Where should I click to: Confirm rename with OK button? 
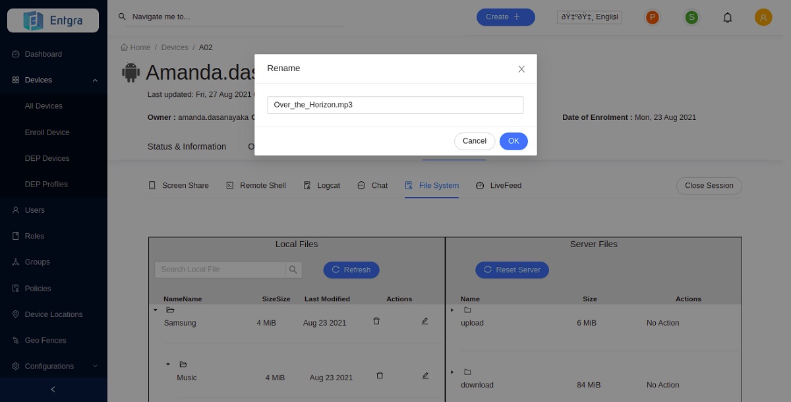513,141
